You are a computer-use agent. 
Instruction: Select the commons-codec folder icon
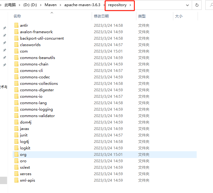[16, 77]
